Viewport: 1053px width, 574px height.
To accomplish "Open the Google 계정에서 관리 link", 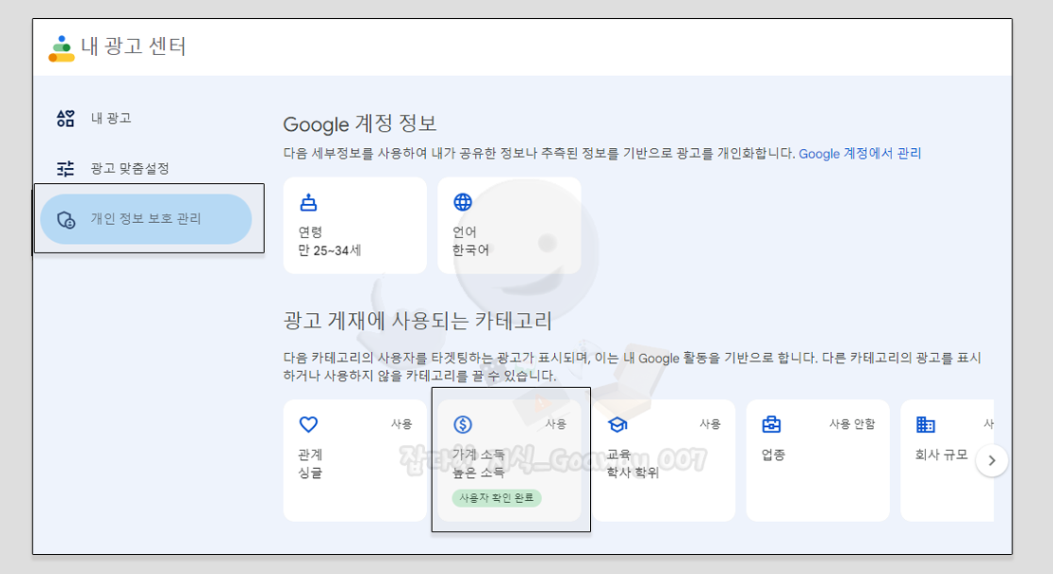I will point(859,154).
